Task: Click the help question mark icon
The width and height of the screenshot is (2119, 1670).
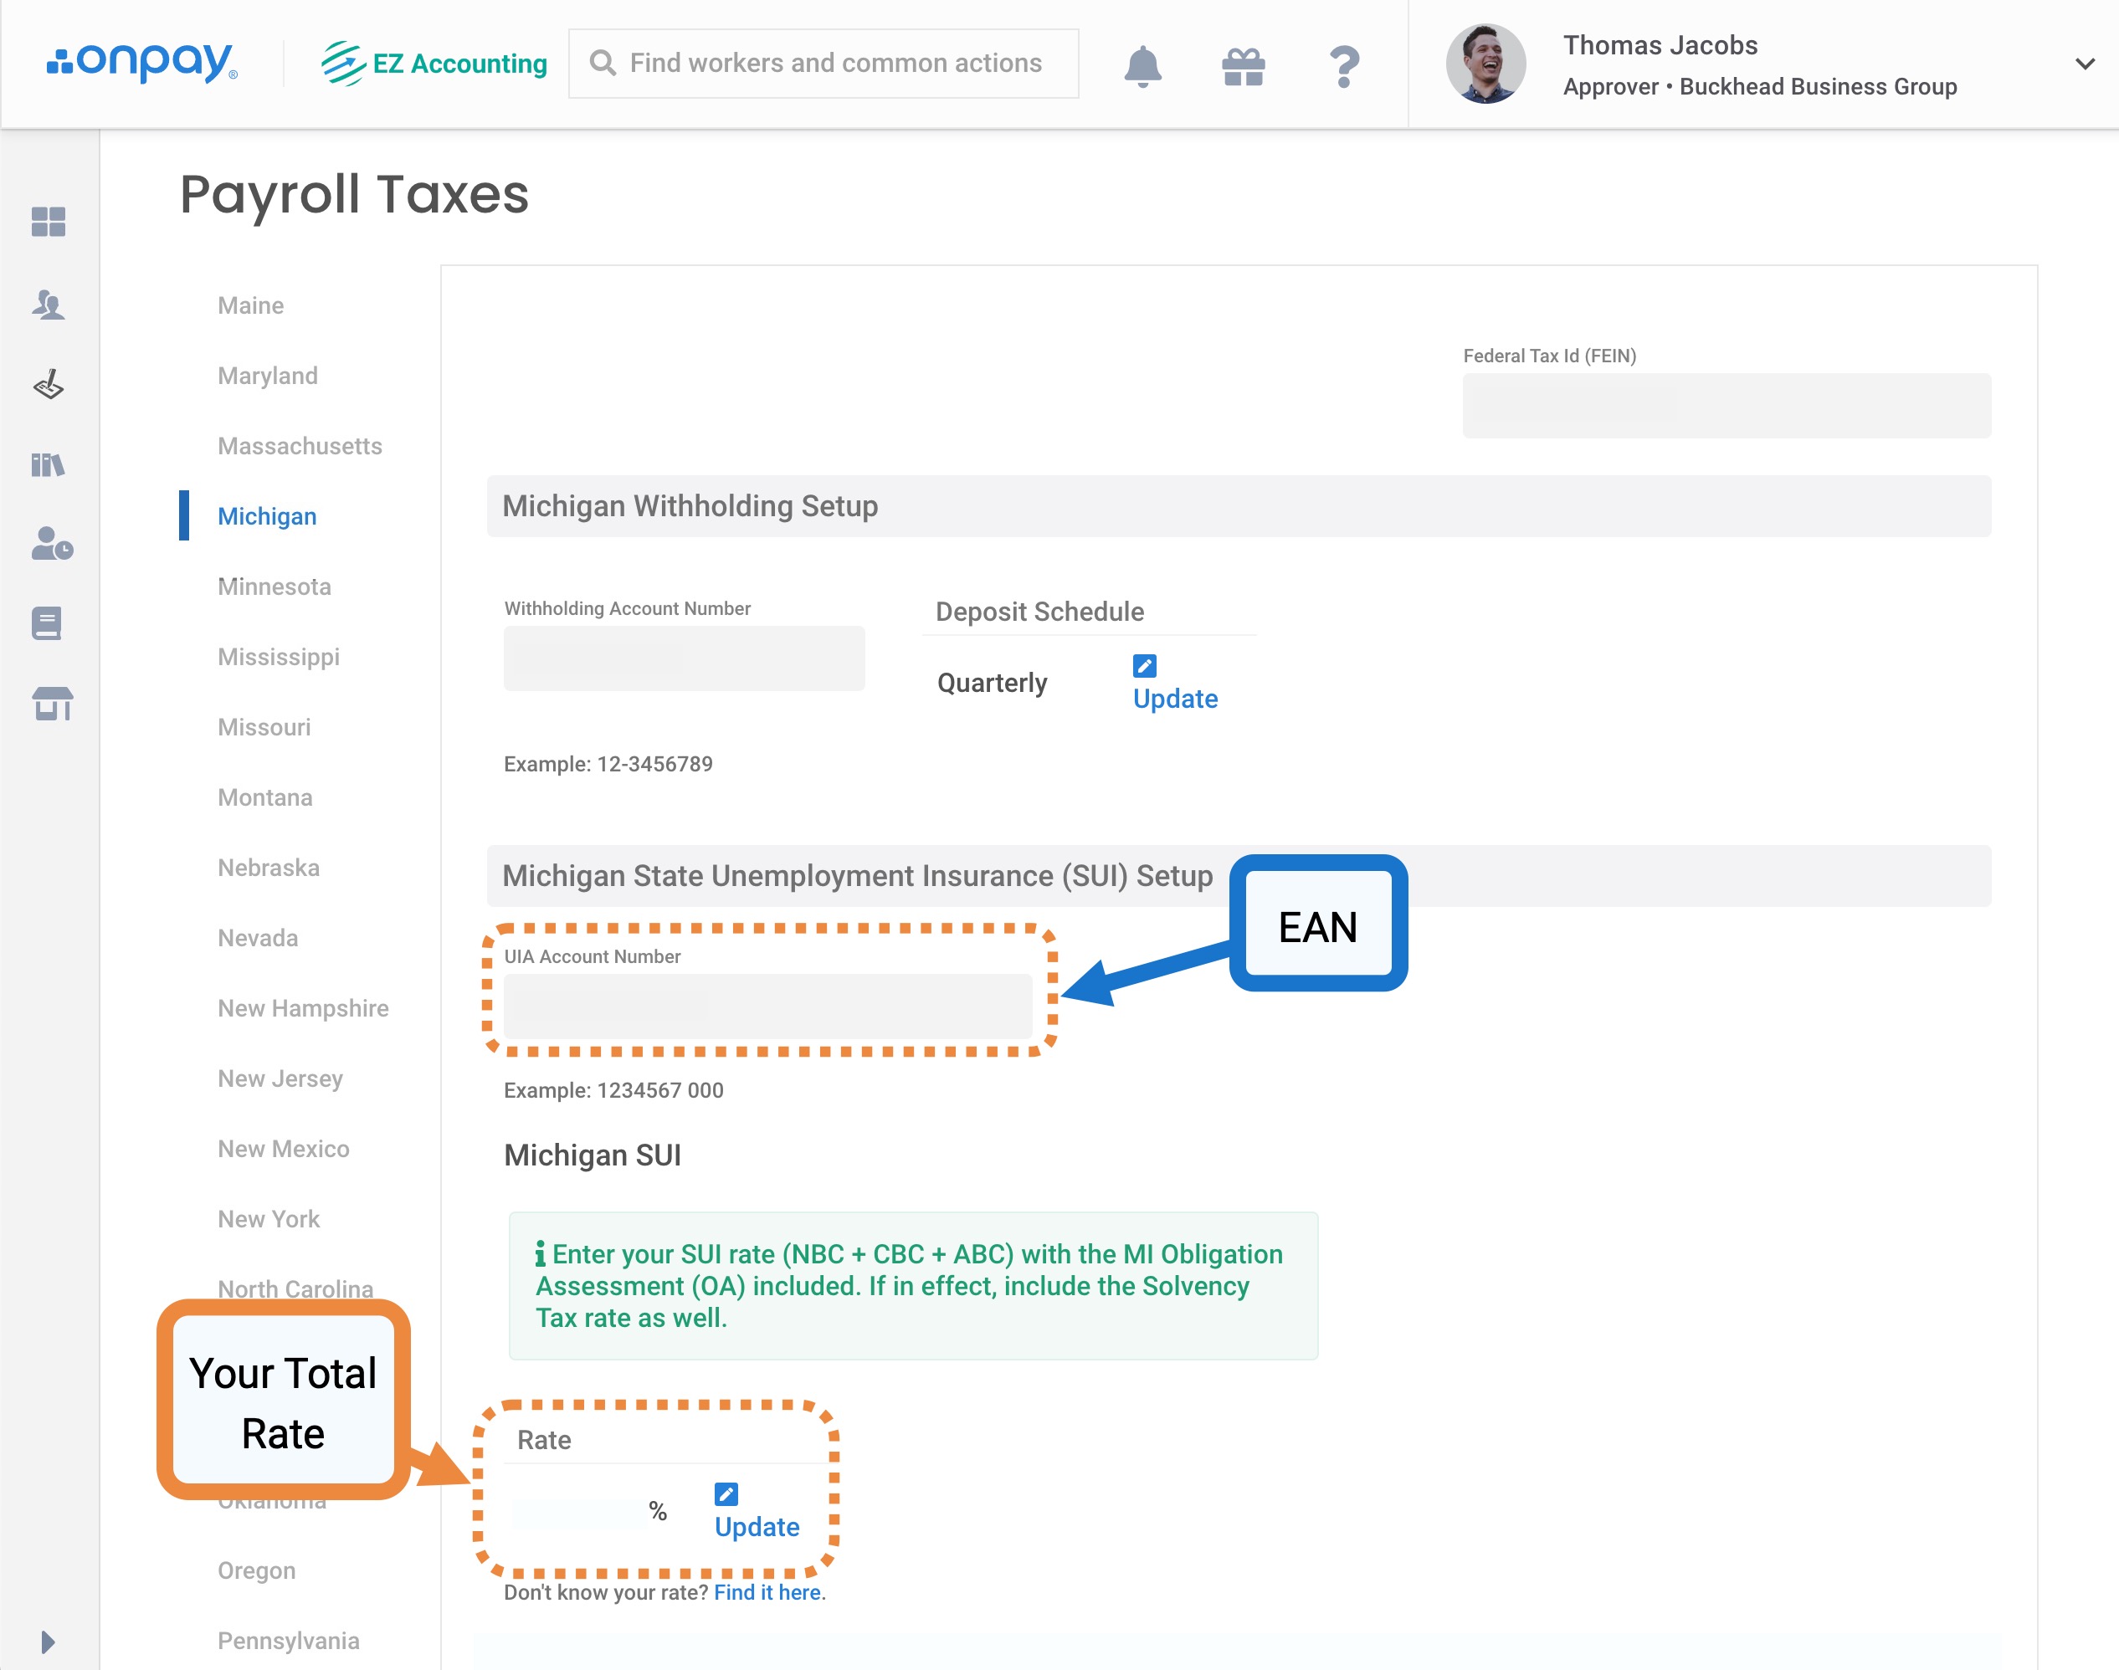Action: (x=1345, y=65)
